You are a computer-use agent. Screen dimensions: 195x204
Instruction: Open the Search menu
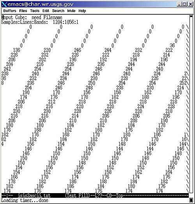[58, 11]
